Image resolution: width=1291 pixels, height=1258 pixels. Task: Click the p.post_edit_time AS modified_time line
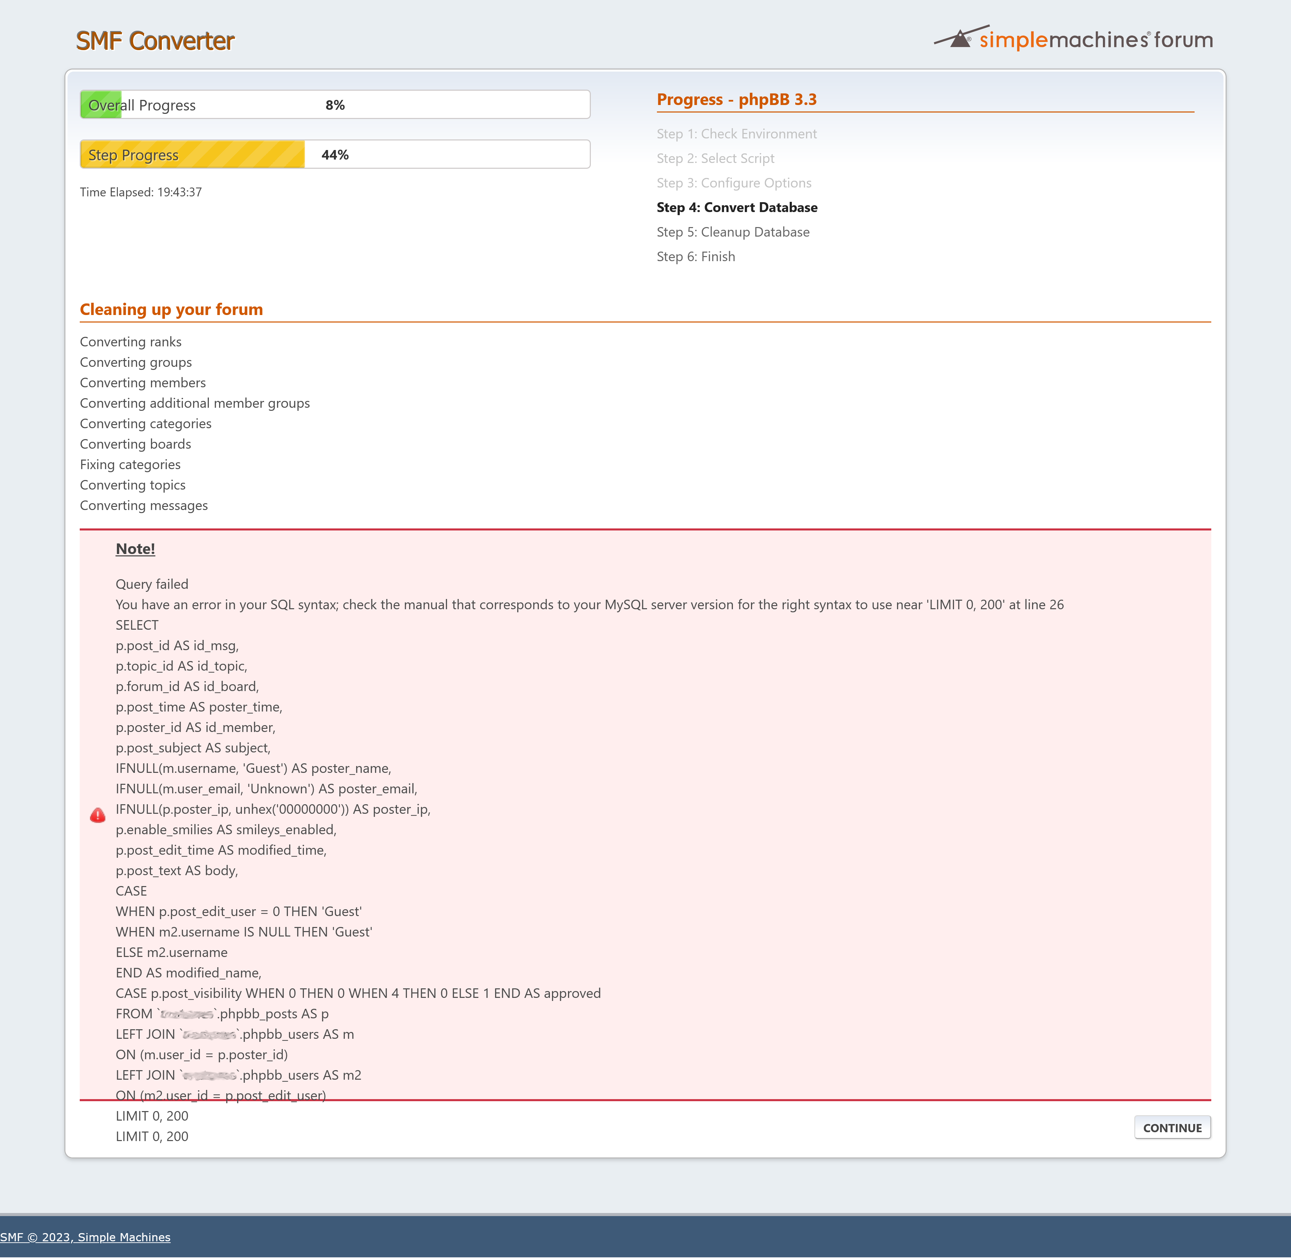point(221,850)
